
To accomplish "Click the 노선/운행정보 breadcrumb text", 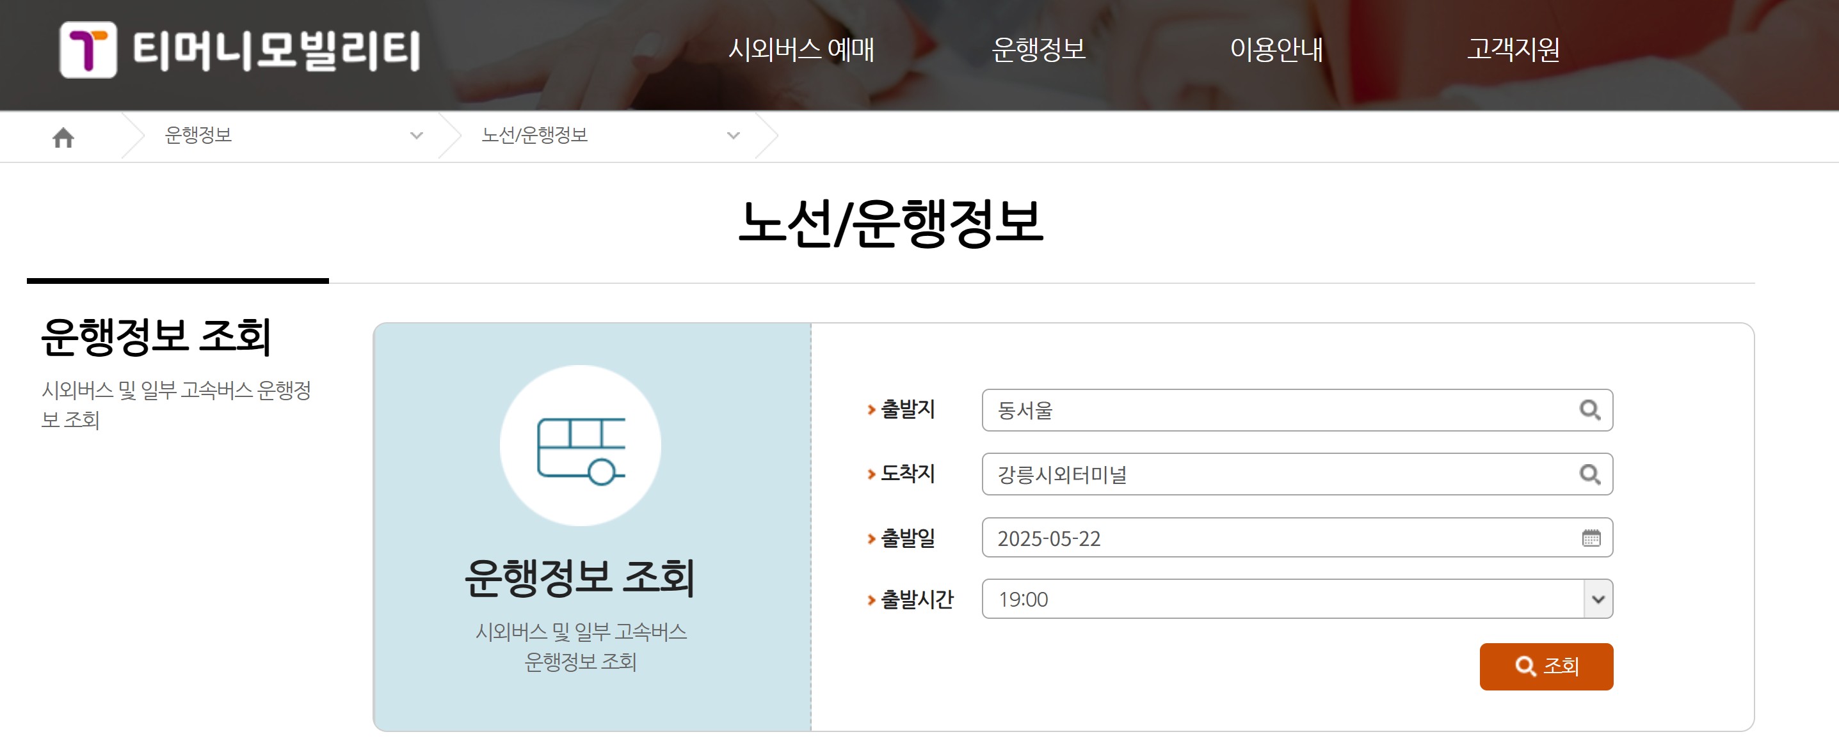I will [x=534, y=136].
